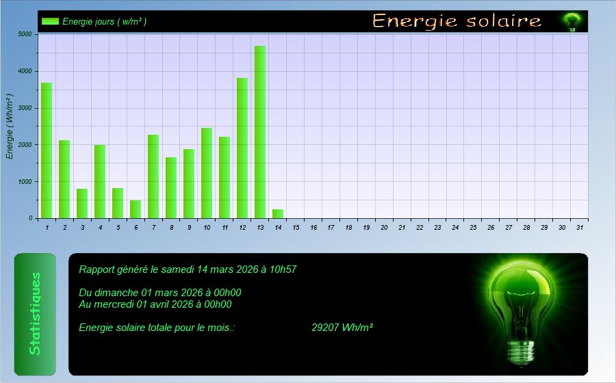This screenshot has height=383, width=616.
Task: Click the Energie solaire title banner
Action: pos(457,21)
